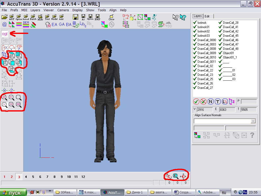The height and width of the screenshot is (196, 261).
Task: Select view number 7
Action: (47, 177)
